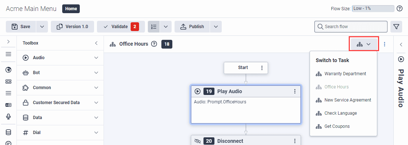Click the red validation count badge
Screen dimensions: 408x145
tap(135, 27)
